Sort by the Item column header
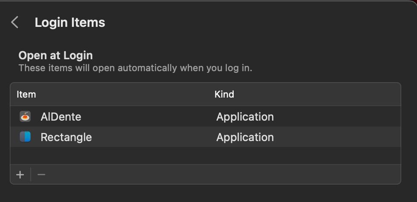The image size is (417, 202). (x=26, y=94)
